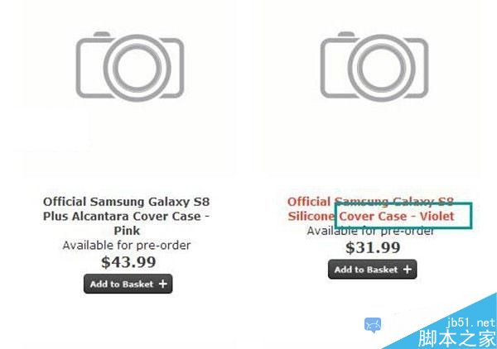Screen dimensions: 497x349
Task: Click the pre-order notice above the $43.99 price
Action: [x=127, y=246]
